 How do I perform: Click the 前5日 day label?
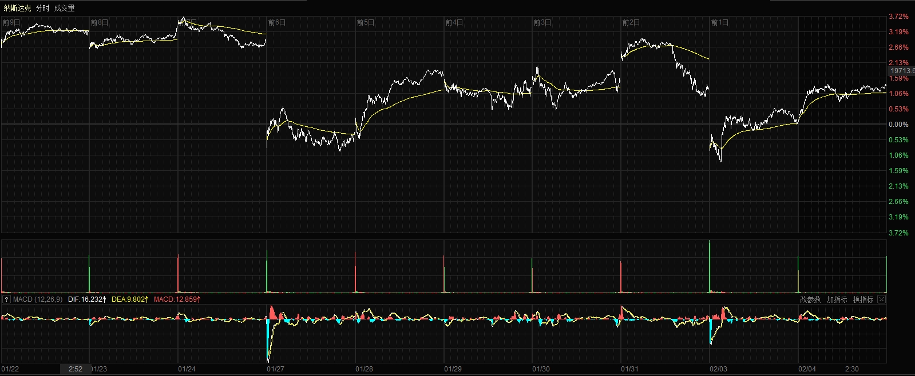click(x=366, y=23)
